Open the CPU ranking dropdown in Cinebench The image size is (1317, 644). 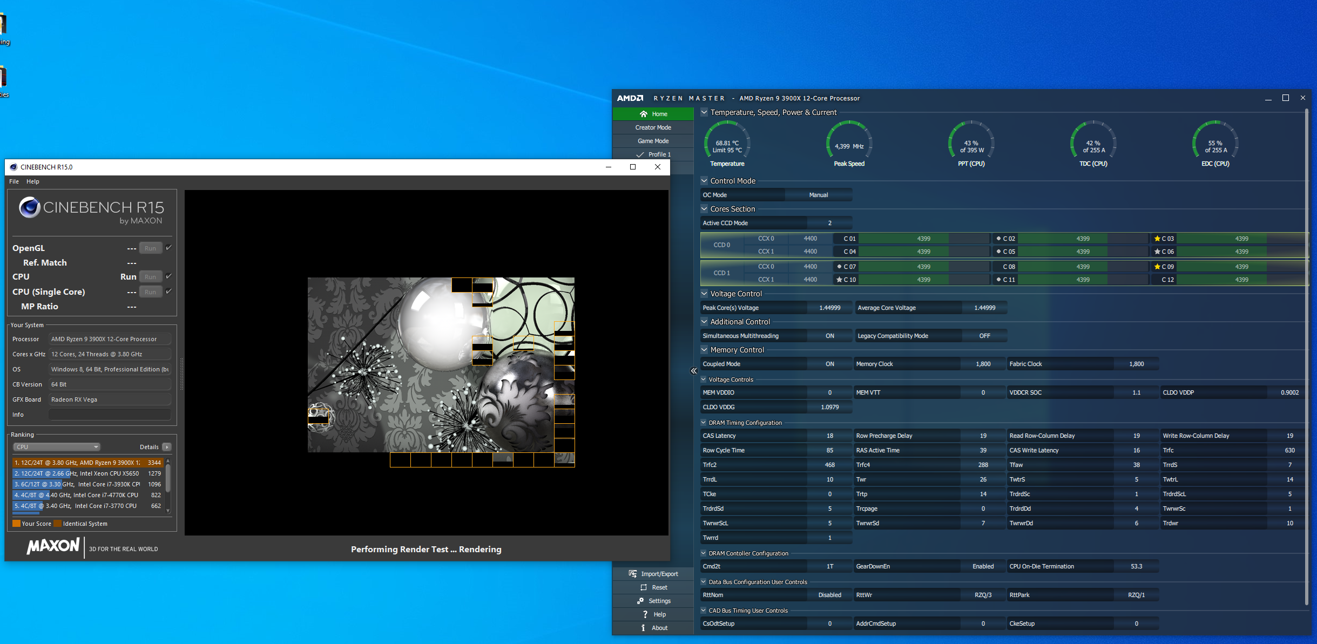click(57, 447)
